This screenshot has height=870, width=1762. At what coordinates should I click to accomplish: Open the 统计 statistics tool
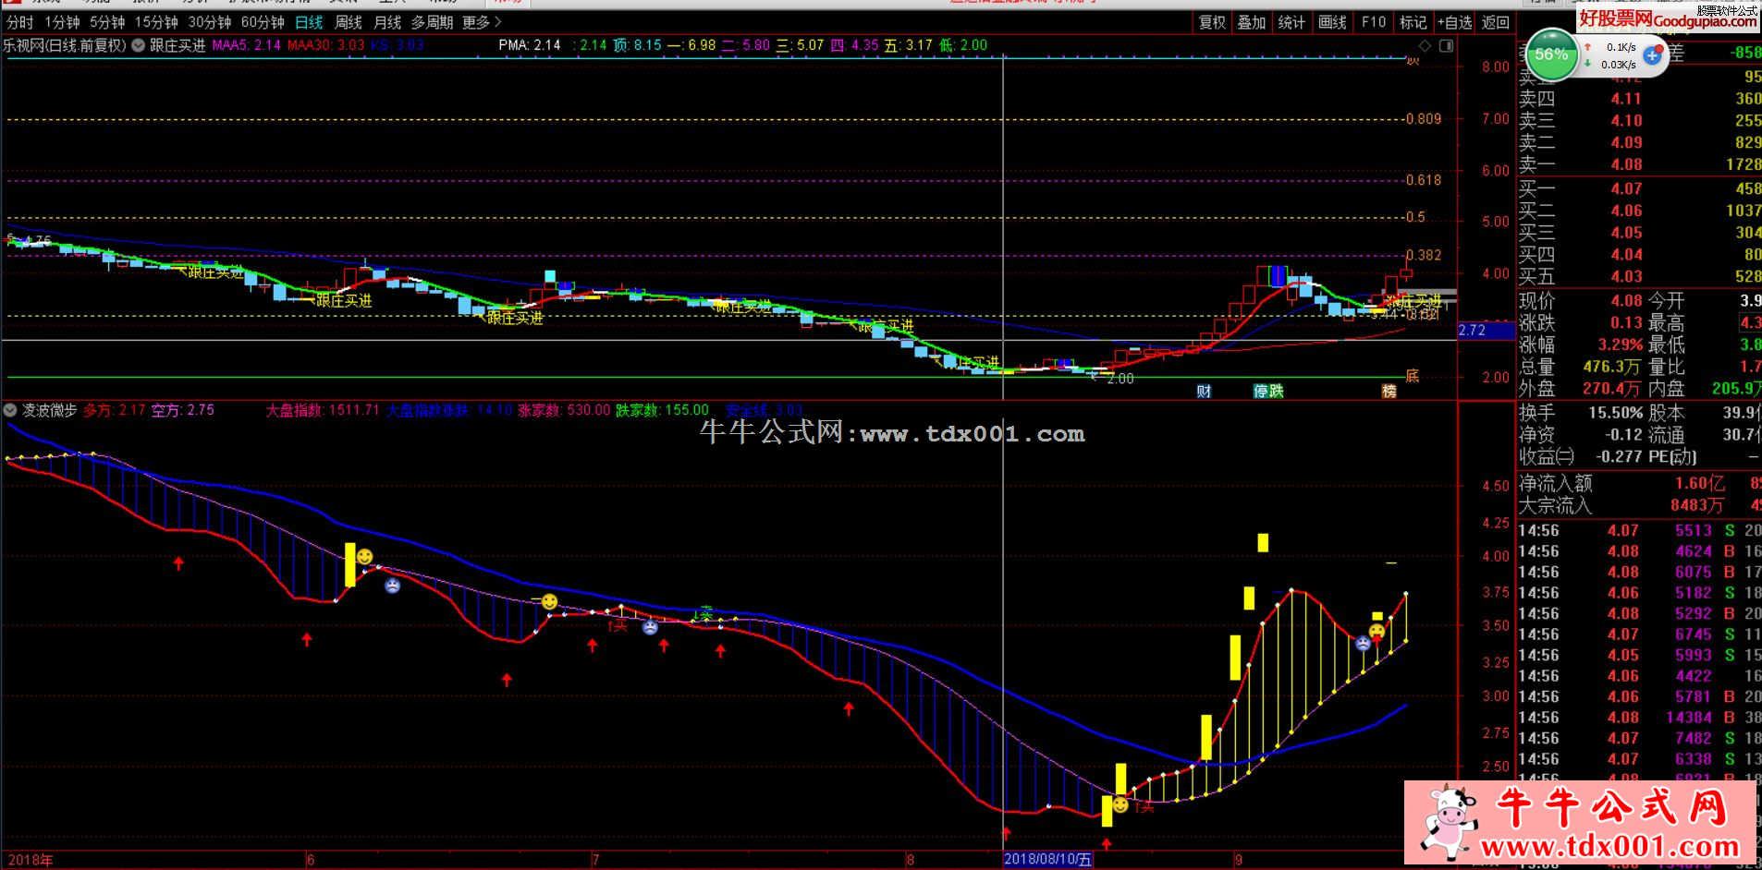1291,22
